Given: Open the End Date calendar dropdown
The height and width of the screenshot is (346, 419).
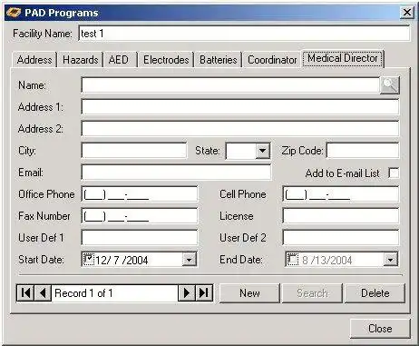Looking at the screenshot, I should point(390,260).
